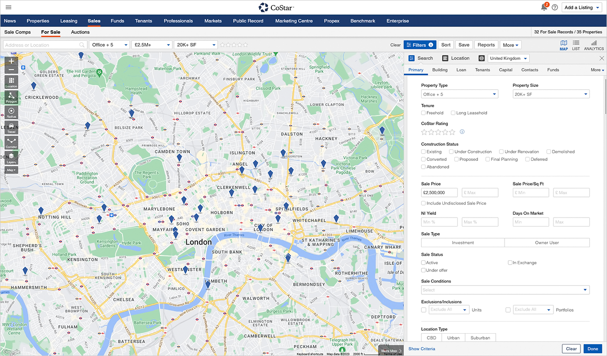This screenshot has width=607, height=356.
Task: Switch to the Sale Comps tab
Action: 17,32
